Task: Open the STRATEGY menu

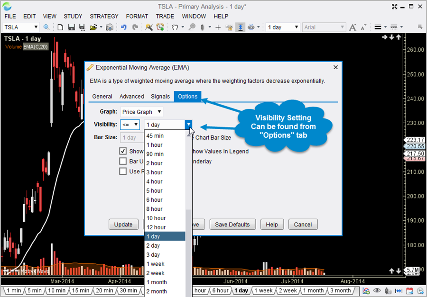Action: (104, 16)
